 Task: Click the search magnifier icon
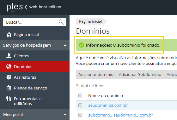[61, 22]
